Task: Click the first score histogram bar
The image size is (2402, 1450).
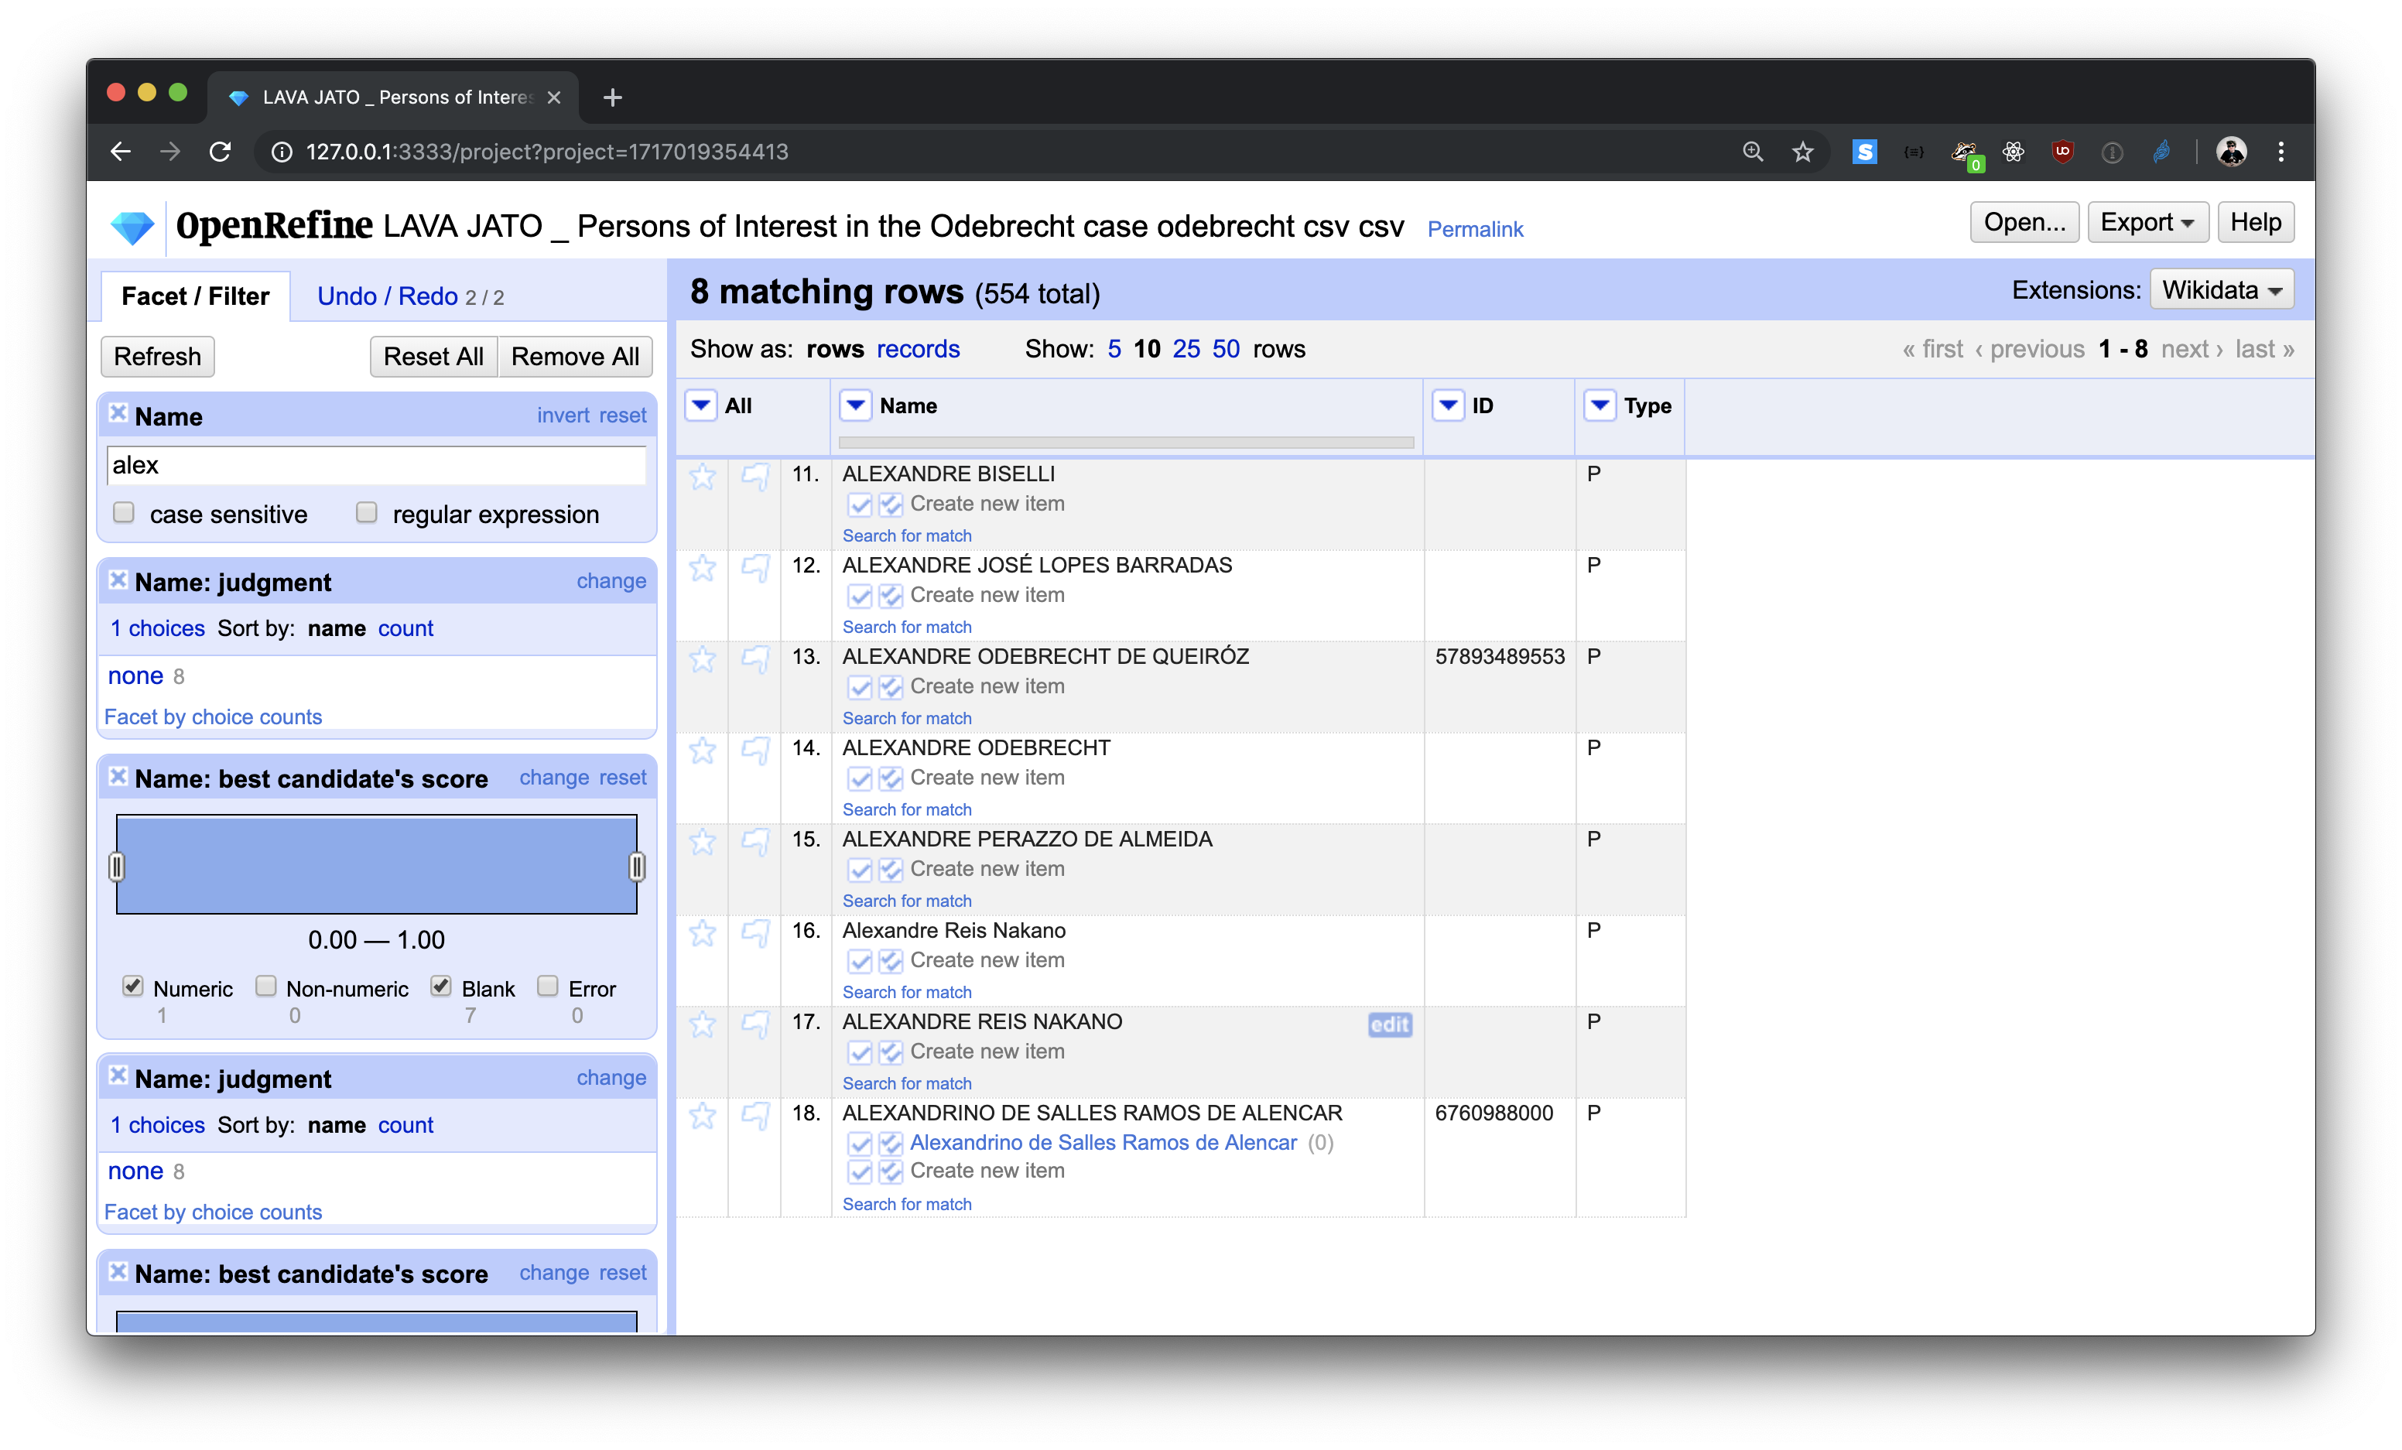Action: 376,864
